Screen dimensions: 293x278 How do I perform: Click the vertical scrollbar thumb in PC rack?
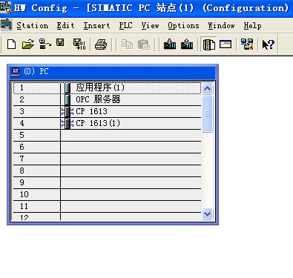[x=207, y=113]
